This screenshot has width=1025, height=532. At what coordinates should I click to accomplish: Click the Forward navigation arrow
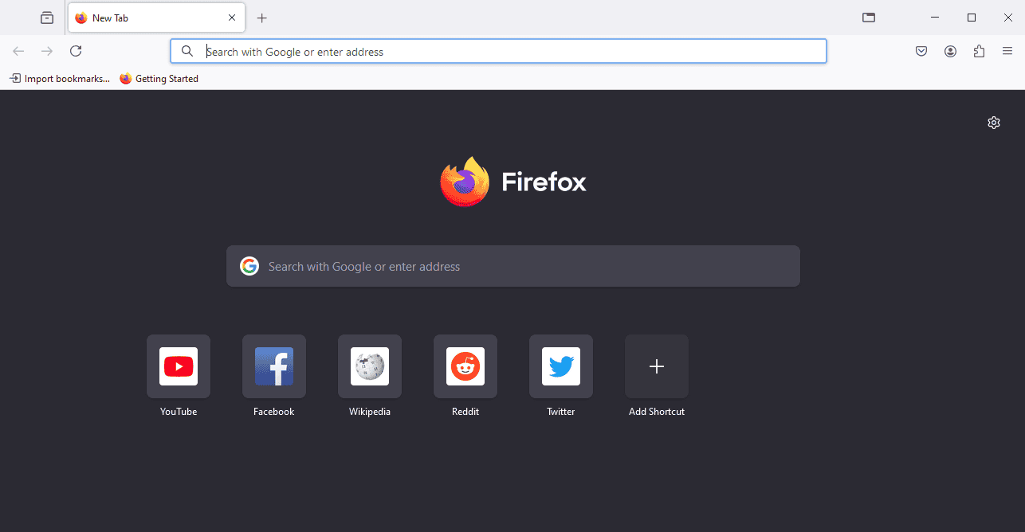47,51
